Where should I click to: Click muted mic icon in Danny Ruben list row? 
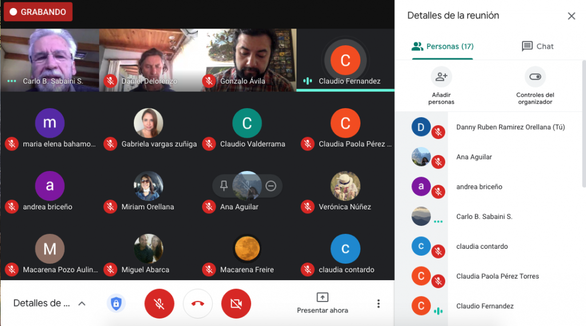click(x=438, y=132)
